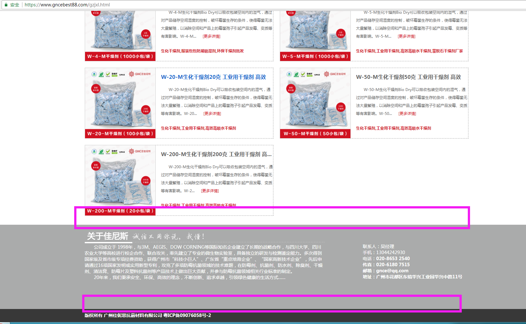The height and width of the screenshot is (324, 526).
Task: Click W-20-M red keyword tags line
Action: pos(198,128)
